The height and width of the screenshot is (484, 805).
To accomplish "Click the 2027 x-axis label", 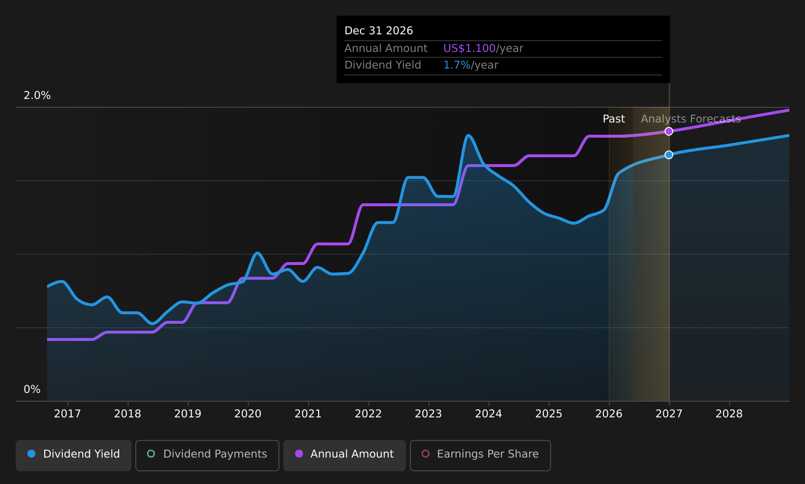I will click(x=669, y=414).
